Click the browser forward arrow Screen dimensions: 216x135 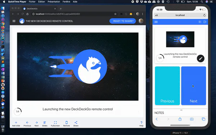click(18, 14)
